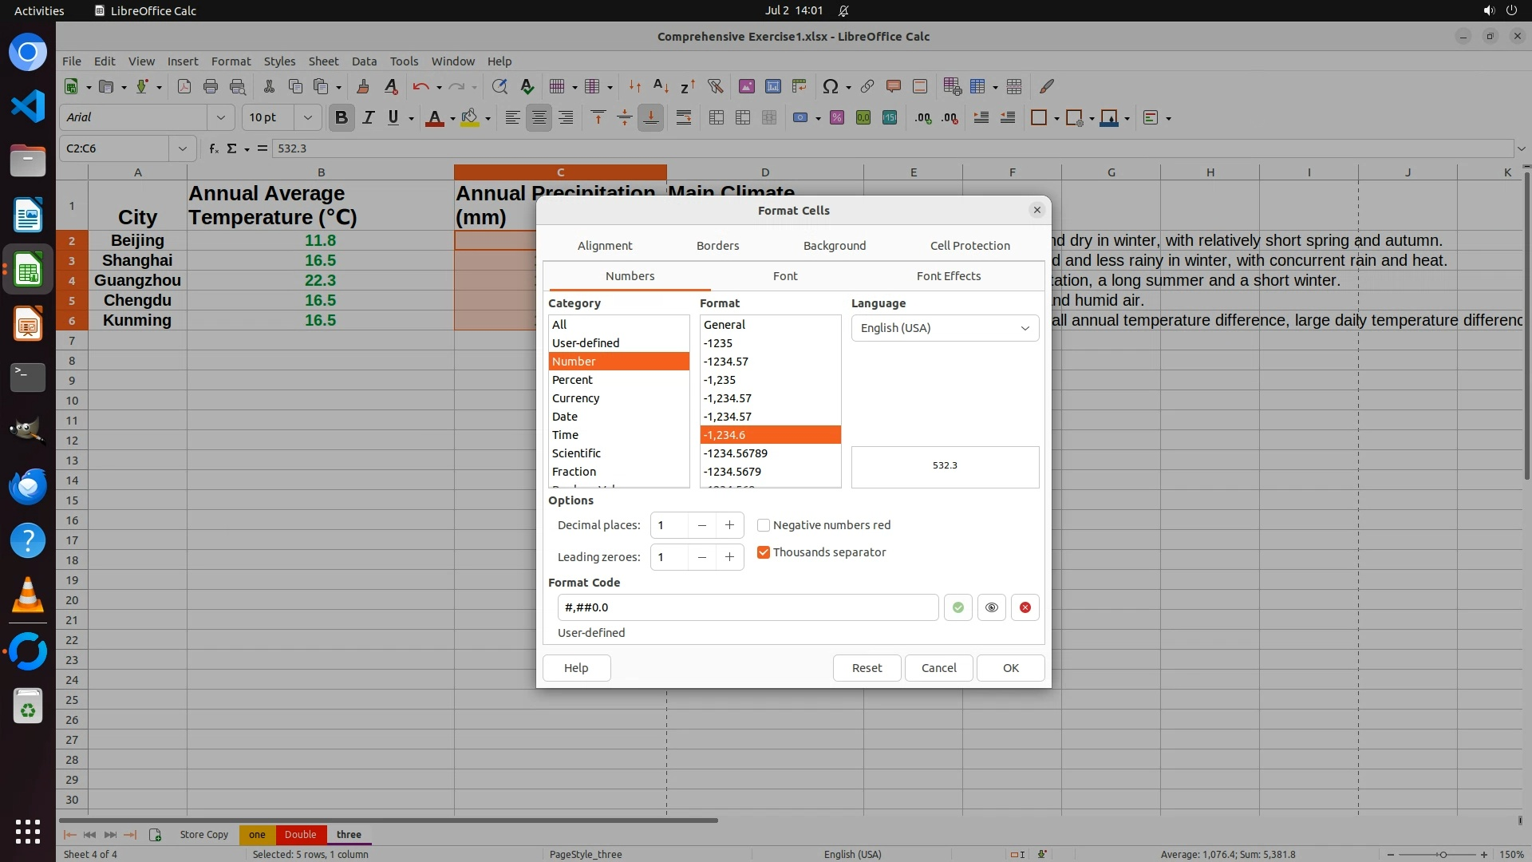Click the green checkmark Add format code icon

[958, 607]
